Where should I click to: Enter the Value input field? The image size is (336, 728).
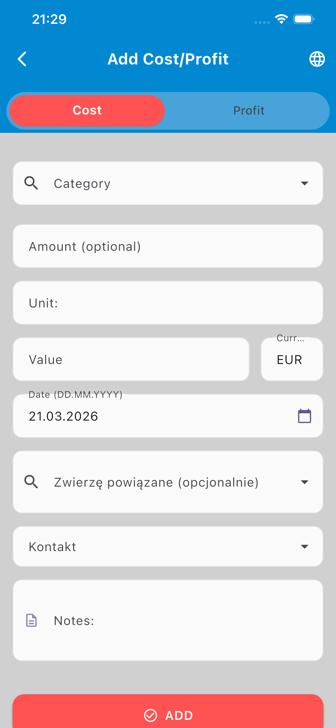(131, 360)
